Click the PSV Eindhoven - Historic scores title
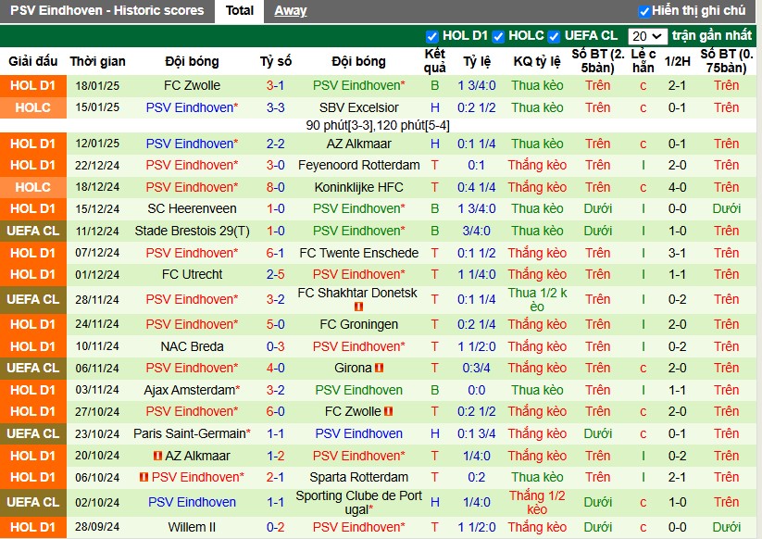The image size is (762, 539). [x=106, y=11]
